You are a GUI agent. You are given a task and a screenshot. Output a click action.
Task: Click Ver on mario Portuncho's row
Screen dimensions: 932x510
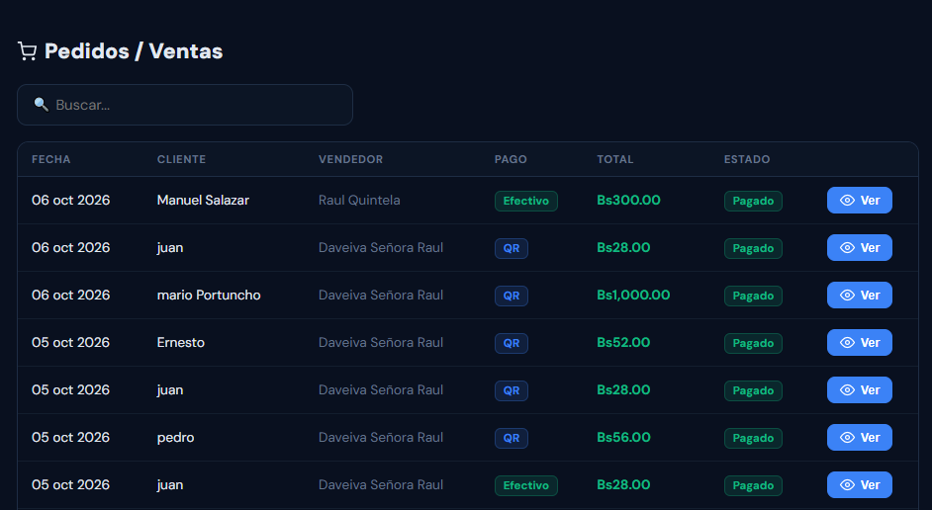point(860,296)
